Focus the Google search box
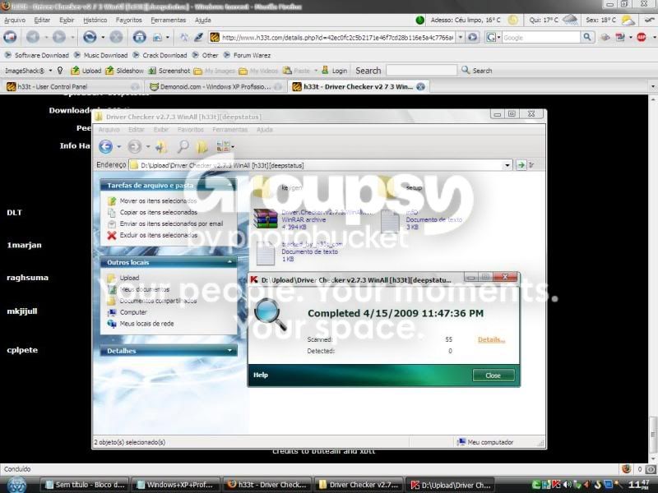This screenshot has width=658, height=493. click(541, 37)
